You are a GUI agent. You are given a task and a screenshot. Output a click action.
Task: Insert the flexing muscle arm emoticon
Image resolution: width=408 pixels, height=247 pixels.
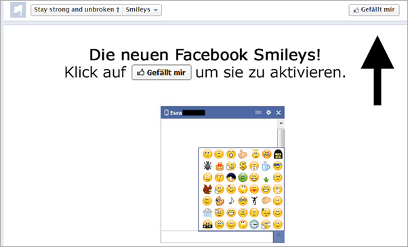pyautogui.click(x=220, y=201)
